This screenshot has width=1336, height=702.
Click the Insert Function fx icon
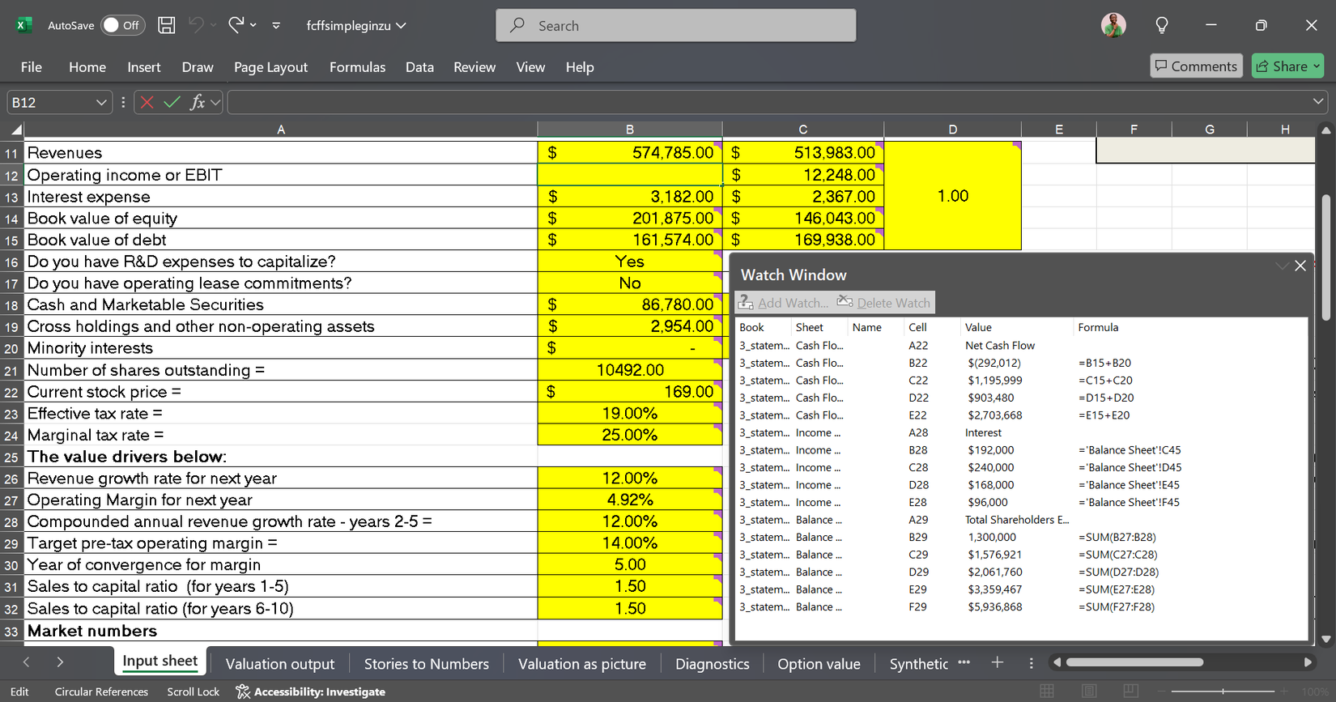pyautogui.click(x=197, y=102)
